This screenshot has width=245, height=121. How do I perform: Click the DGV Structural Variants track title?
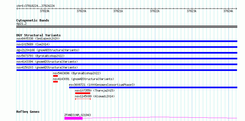[39, 35]
